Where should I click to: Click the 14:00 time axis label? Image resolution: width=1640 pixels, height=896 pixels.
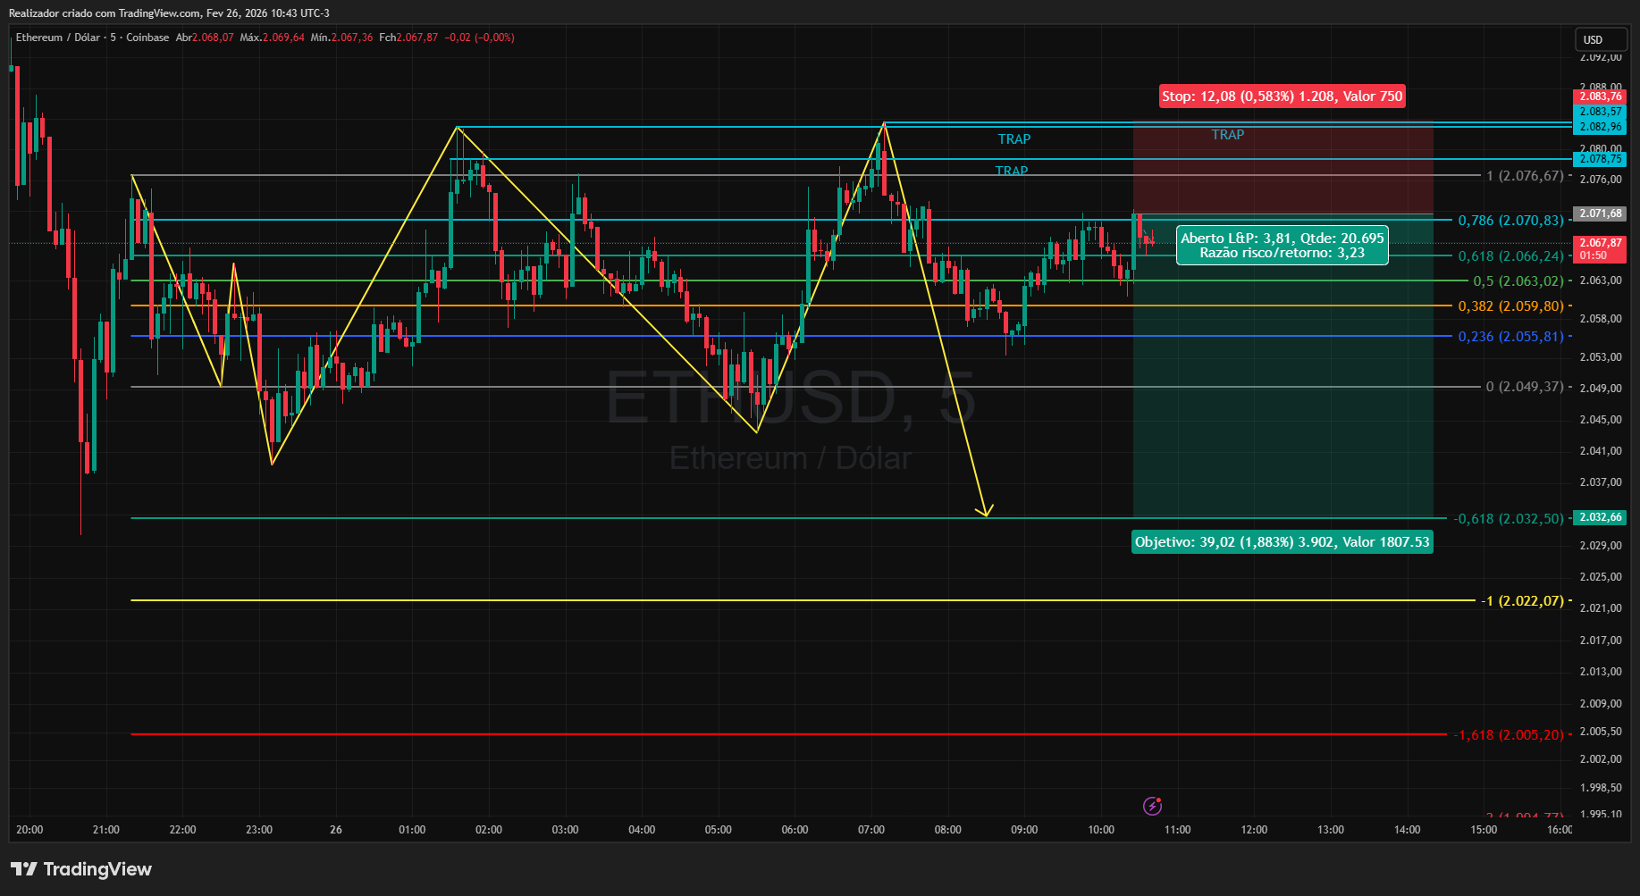click(x=1408, y=830)
